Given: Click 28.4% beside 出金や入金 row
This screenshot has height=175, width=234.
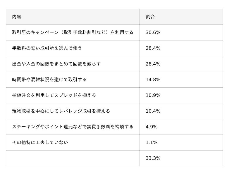Looking at the screenshot, I should tap(153, 64).
